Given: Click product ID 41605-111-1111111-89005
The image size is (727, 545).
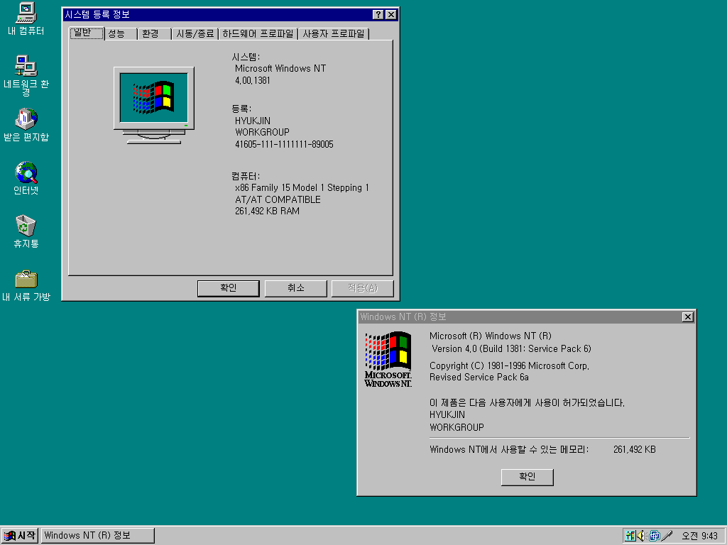Looking at the screenshot, I should tap(284, 144).
